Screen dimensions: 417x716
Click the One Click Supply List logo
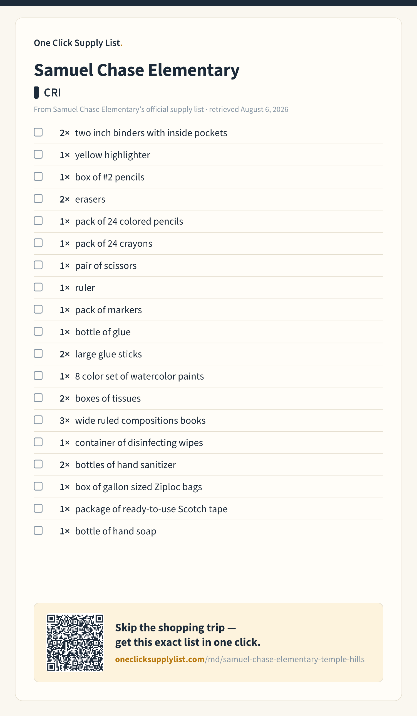pos(78,43)
